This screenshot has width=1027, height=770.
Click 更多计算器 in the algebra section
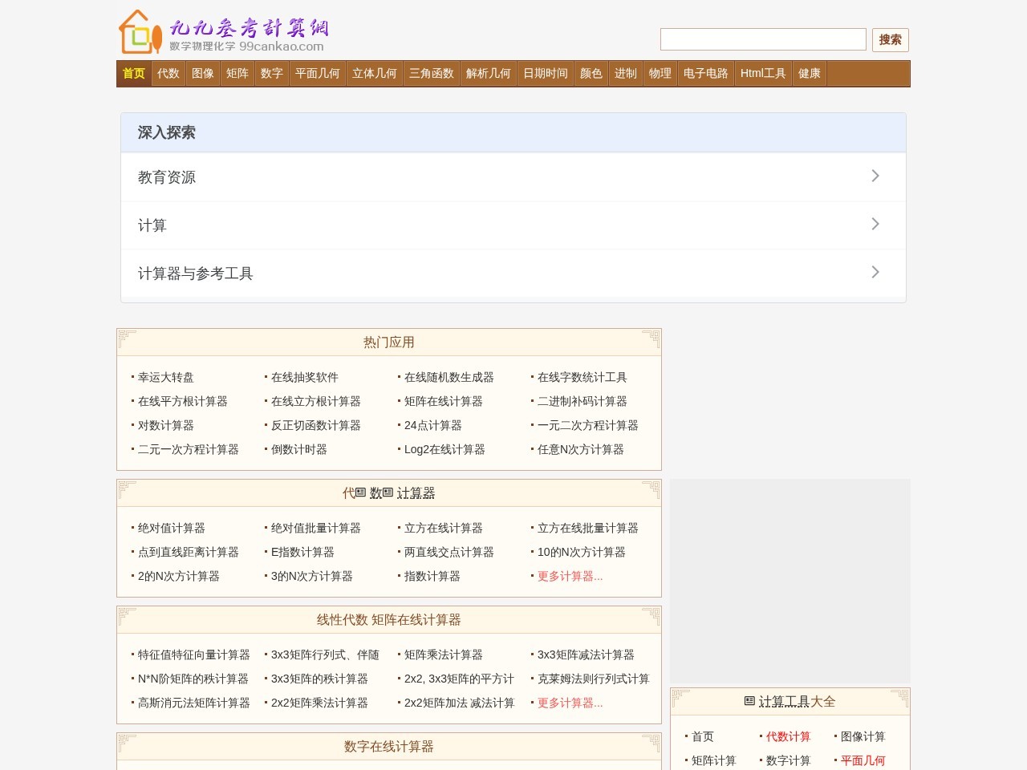570,576
